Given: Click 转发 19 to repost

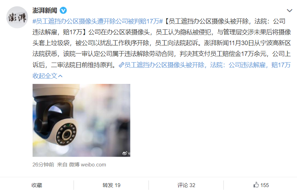Looking at the screenshot, I should click(111, 185).
